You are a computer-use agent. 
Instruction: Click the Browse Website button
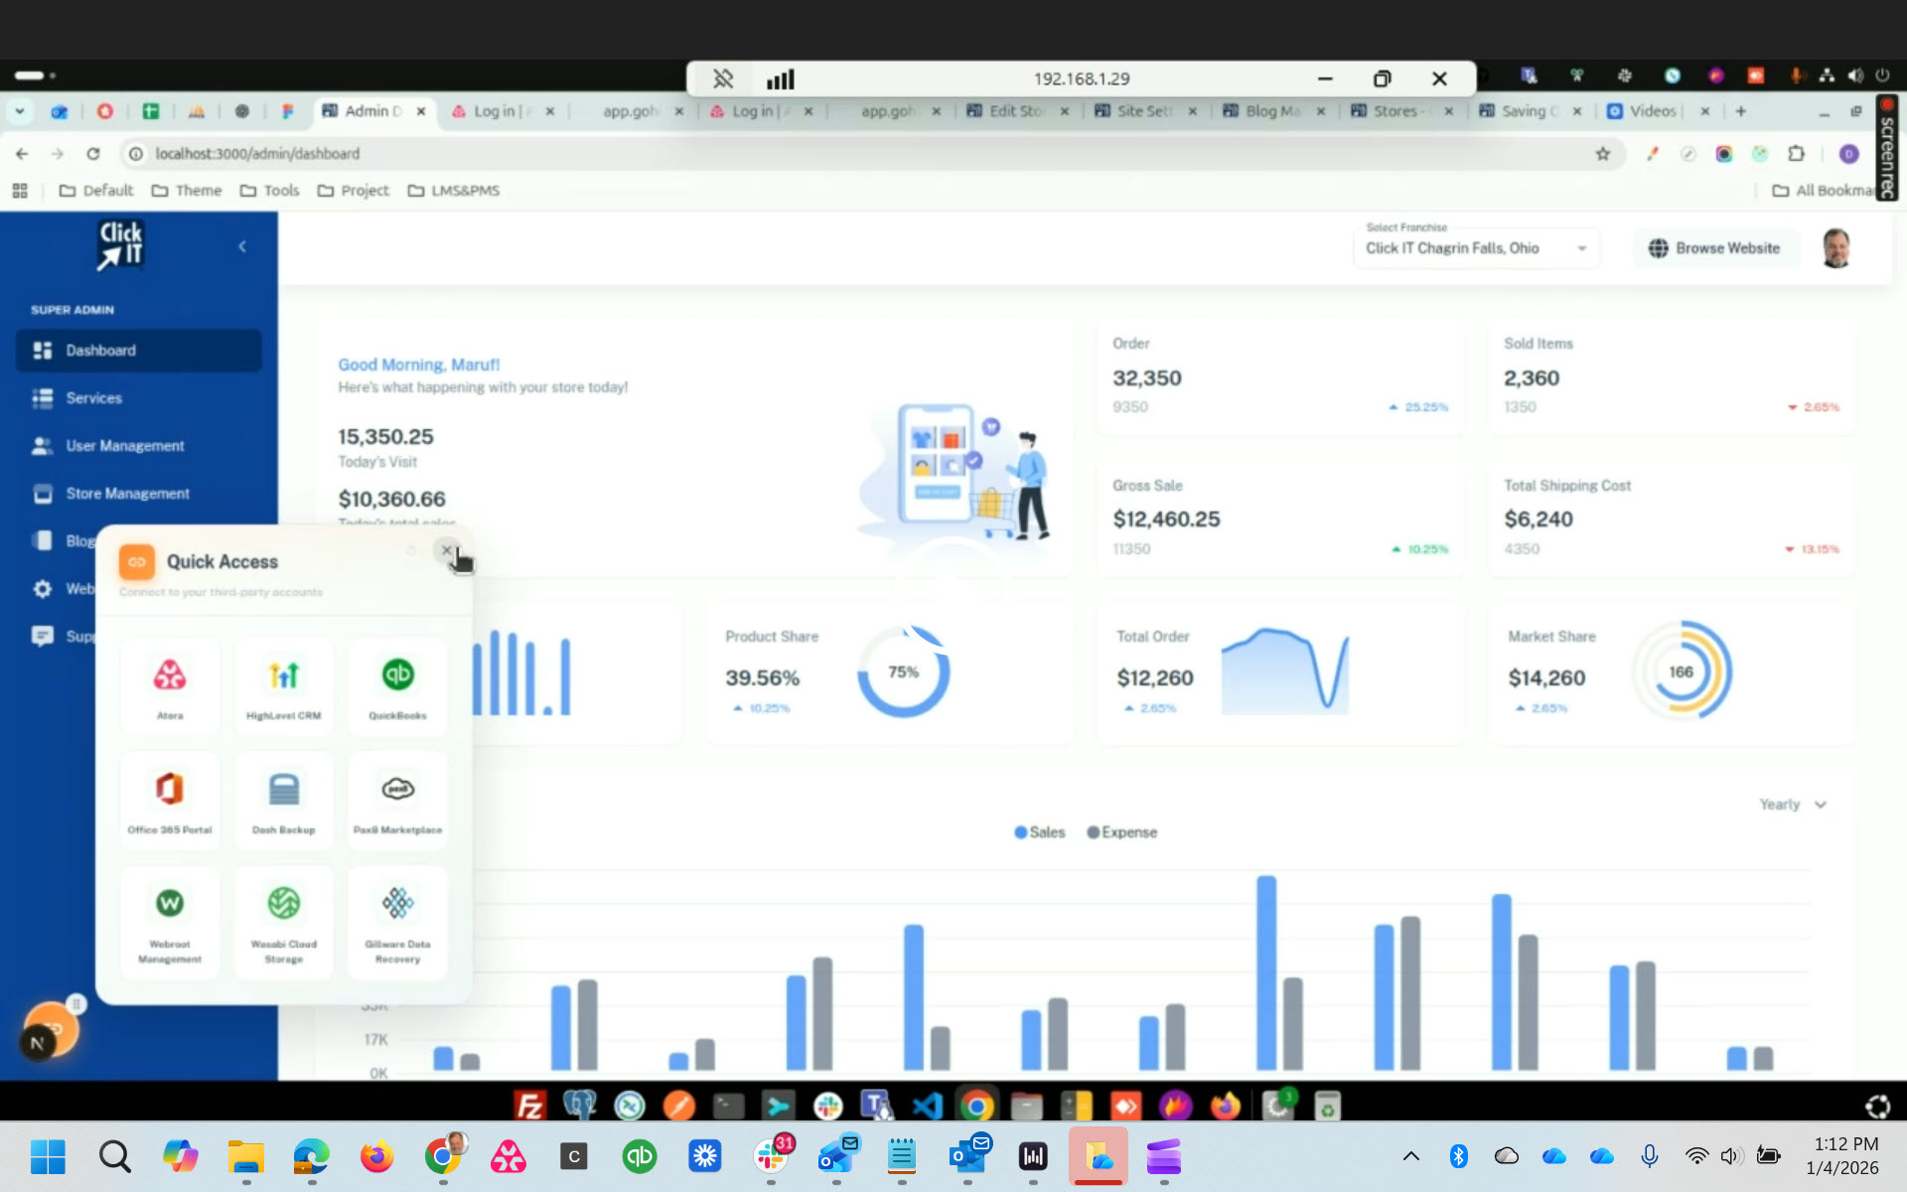pyautogui.click(x=1715, y=248)
